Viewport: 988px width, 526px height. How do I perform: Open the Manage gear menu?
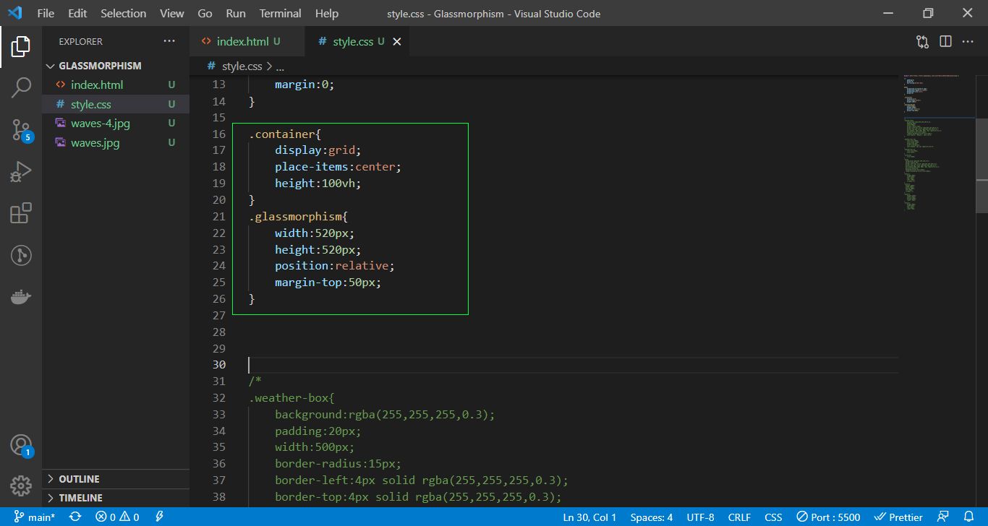pos(21,486)
